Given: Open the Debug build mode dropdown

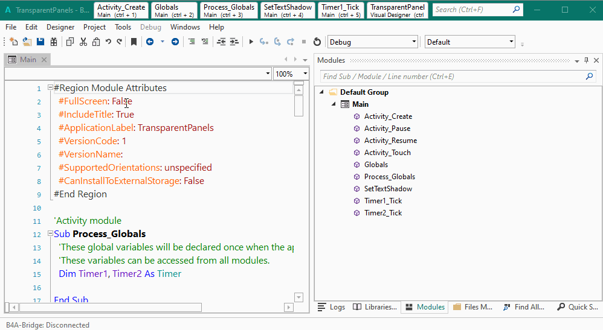Looking at the screenshot, I should (372, 42).
